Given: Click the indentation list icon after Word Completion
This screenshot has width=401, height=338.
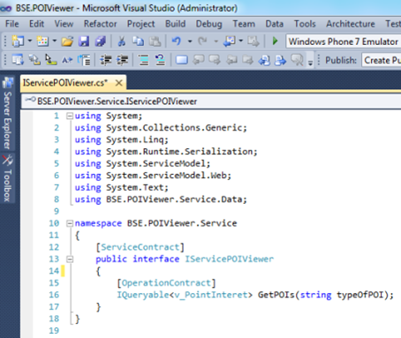Looking at the screenshot, I should pyautogui.click(x=84, y=60).
